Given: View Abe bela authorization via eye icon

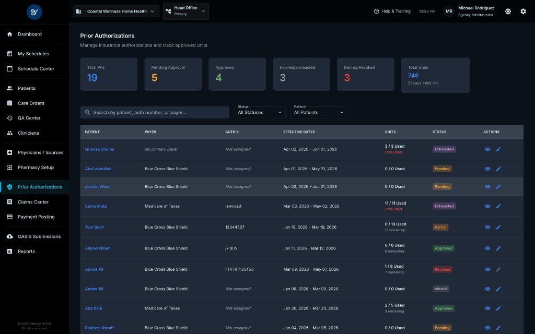Looking at the screenshot, I should coord(487,308).
